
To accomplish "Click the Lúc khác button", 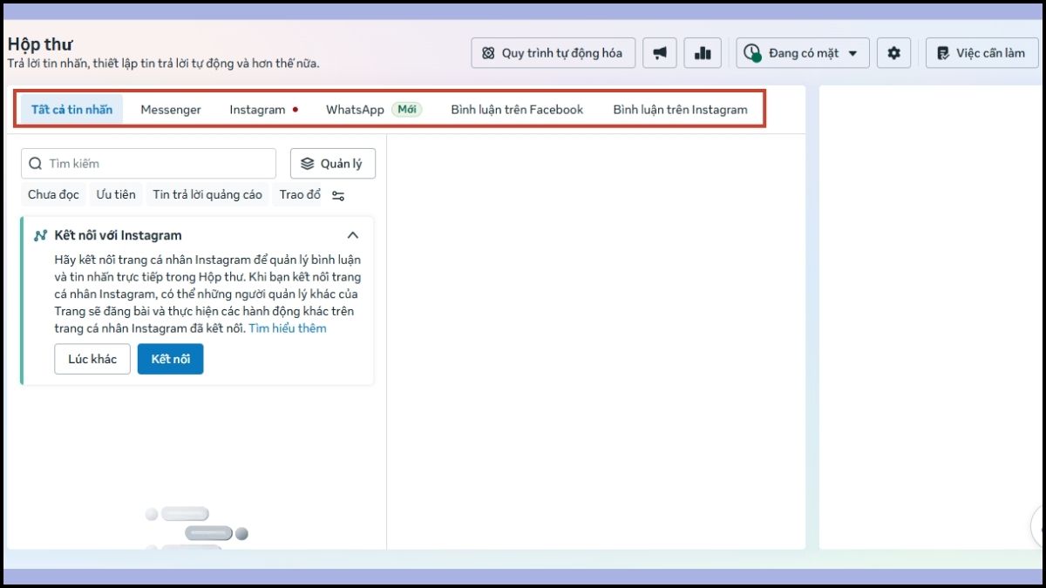I will (92, 359).
